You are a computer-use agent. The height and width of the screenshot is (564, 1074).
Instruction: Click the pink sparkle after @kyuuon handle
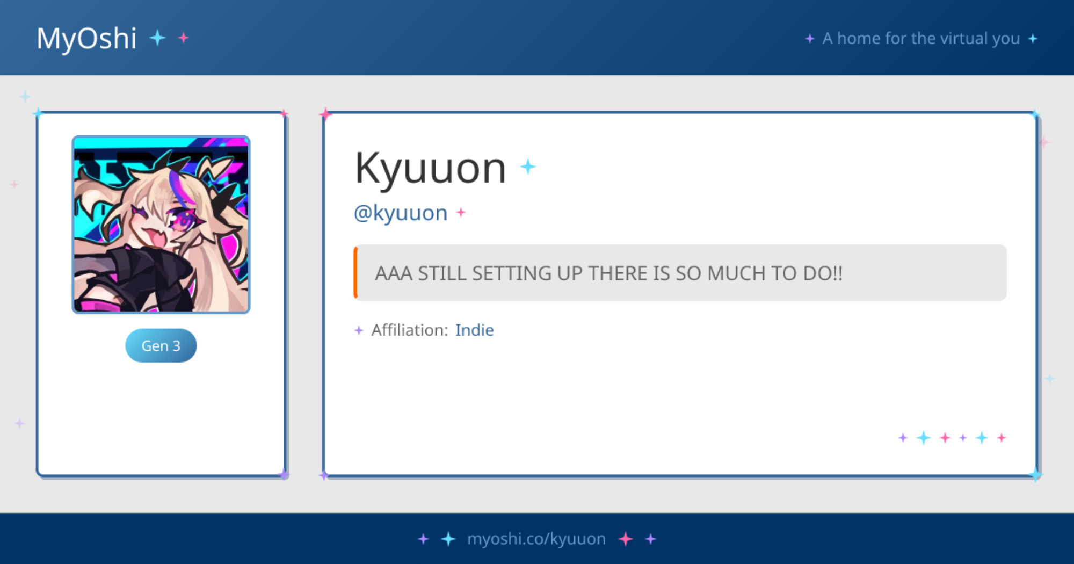pos(461,212)
